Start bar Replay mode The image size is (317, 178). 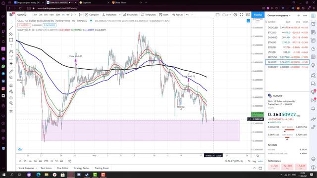click(x=177, y=14)
